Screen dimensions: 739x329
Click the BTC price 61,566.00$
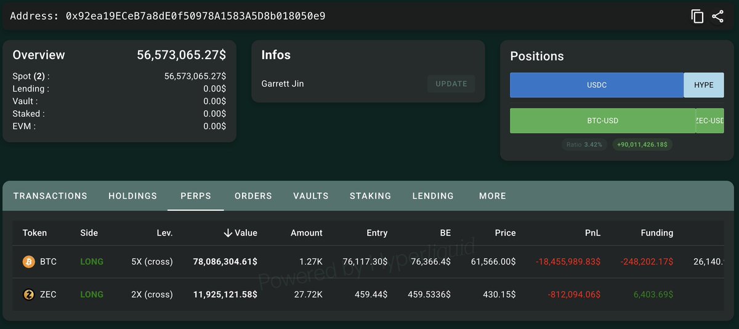[494, 262]
